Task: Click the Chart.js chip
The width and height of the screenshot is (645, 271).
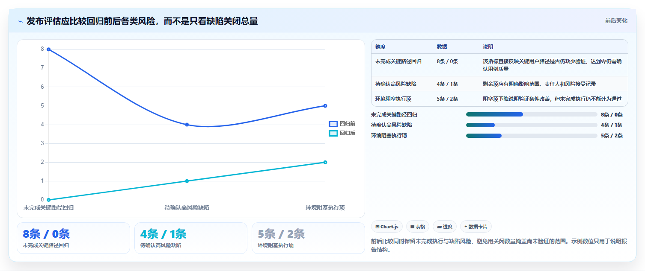Action: tap(387, 227)
